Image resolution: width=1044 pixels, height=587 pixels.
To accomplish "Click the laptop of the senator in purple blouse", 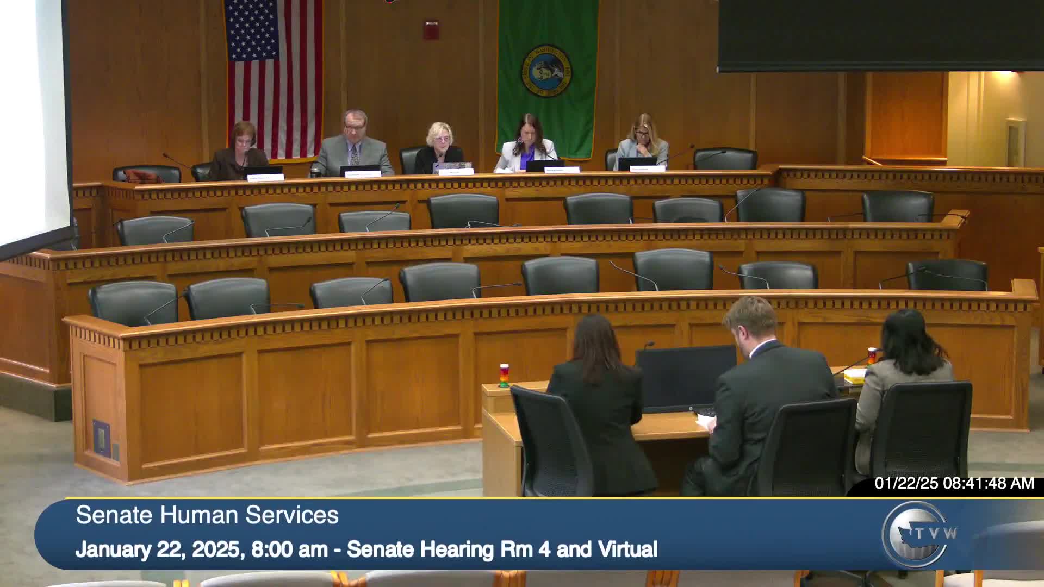I will 544,165.
